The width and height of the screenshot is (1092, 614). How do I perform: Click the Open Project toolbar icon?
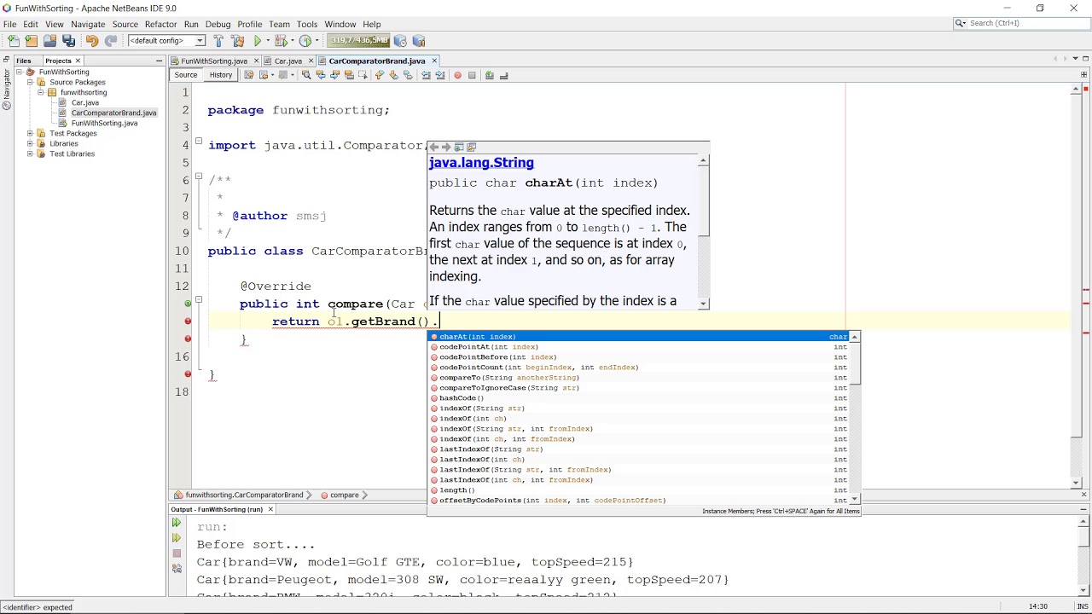50,41
